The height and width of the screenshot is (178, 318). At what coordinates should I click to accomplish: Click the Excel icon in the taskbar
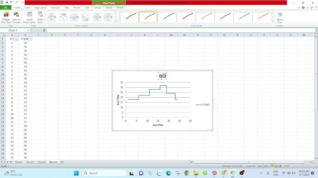232,173
